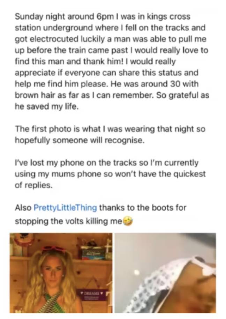The image size is (226, 319).
Task: Open the second photo showing polka-dot fabric
Action: pos(165,273)
